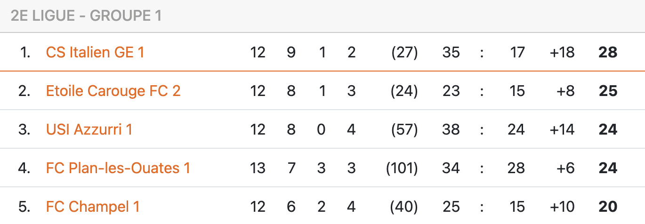Click CS Italien's +18 goal difference
645x224 pixels.
click(562, 52)
